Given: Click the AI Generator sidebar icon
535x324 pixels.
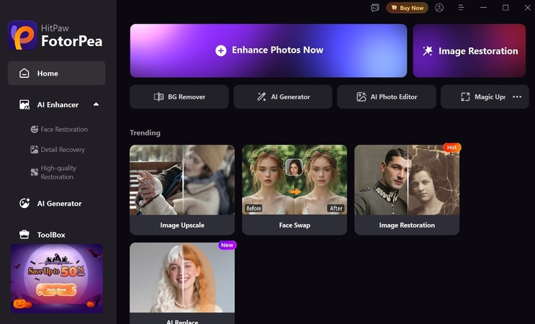Looking at the screenshot, I should pyautogui.click(x=24, y=203).
